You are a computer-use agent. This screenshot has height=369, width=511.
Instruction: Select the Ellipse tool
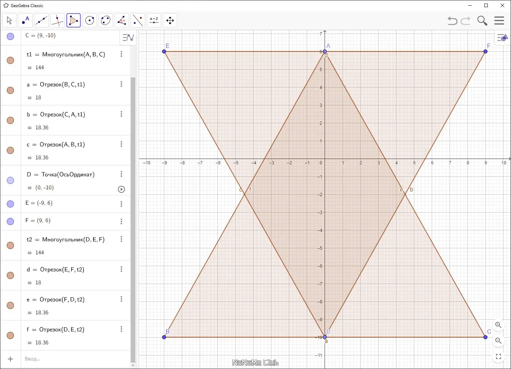point(106,20)
